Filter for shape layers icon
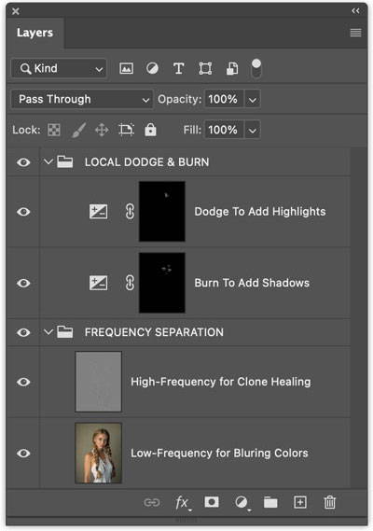This screenshot has width=373, height=531. (205, 68)
